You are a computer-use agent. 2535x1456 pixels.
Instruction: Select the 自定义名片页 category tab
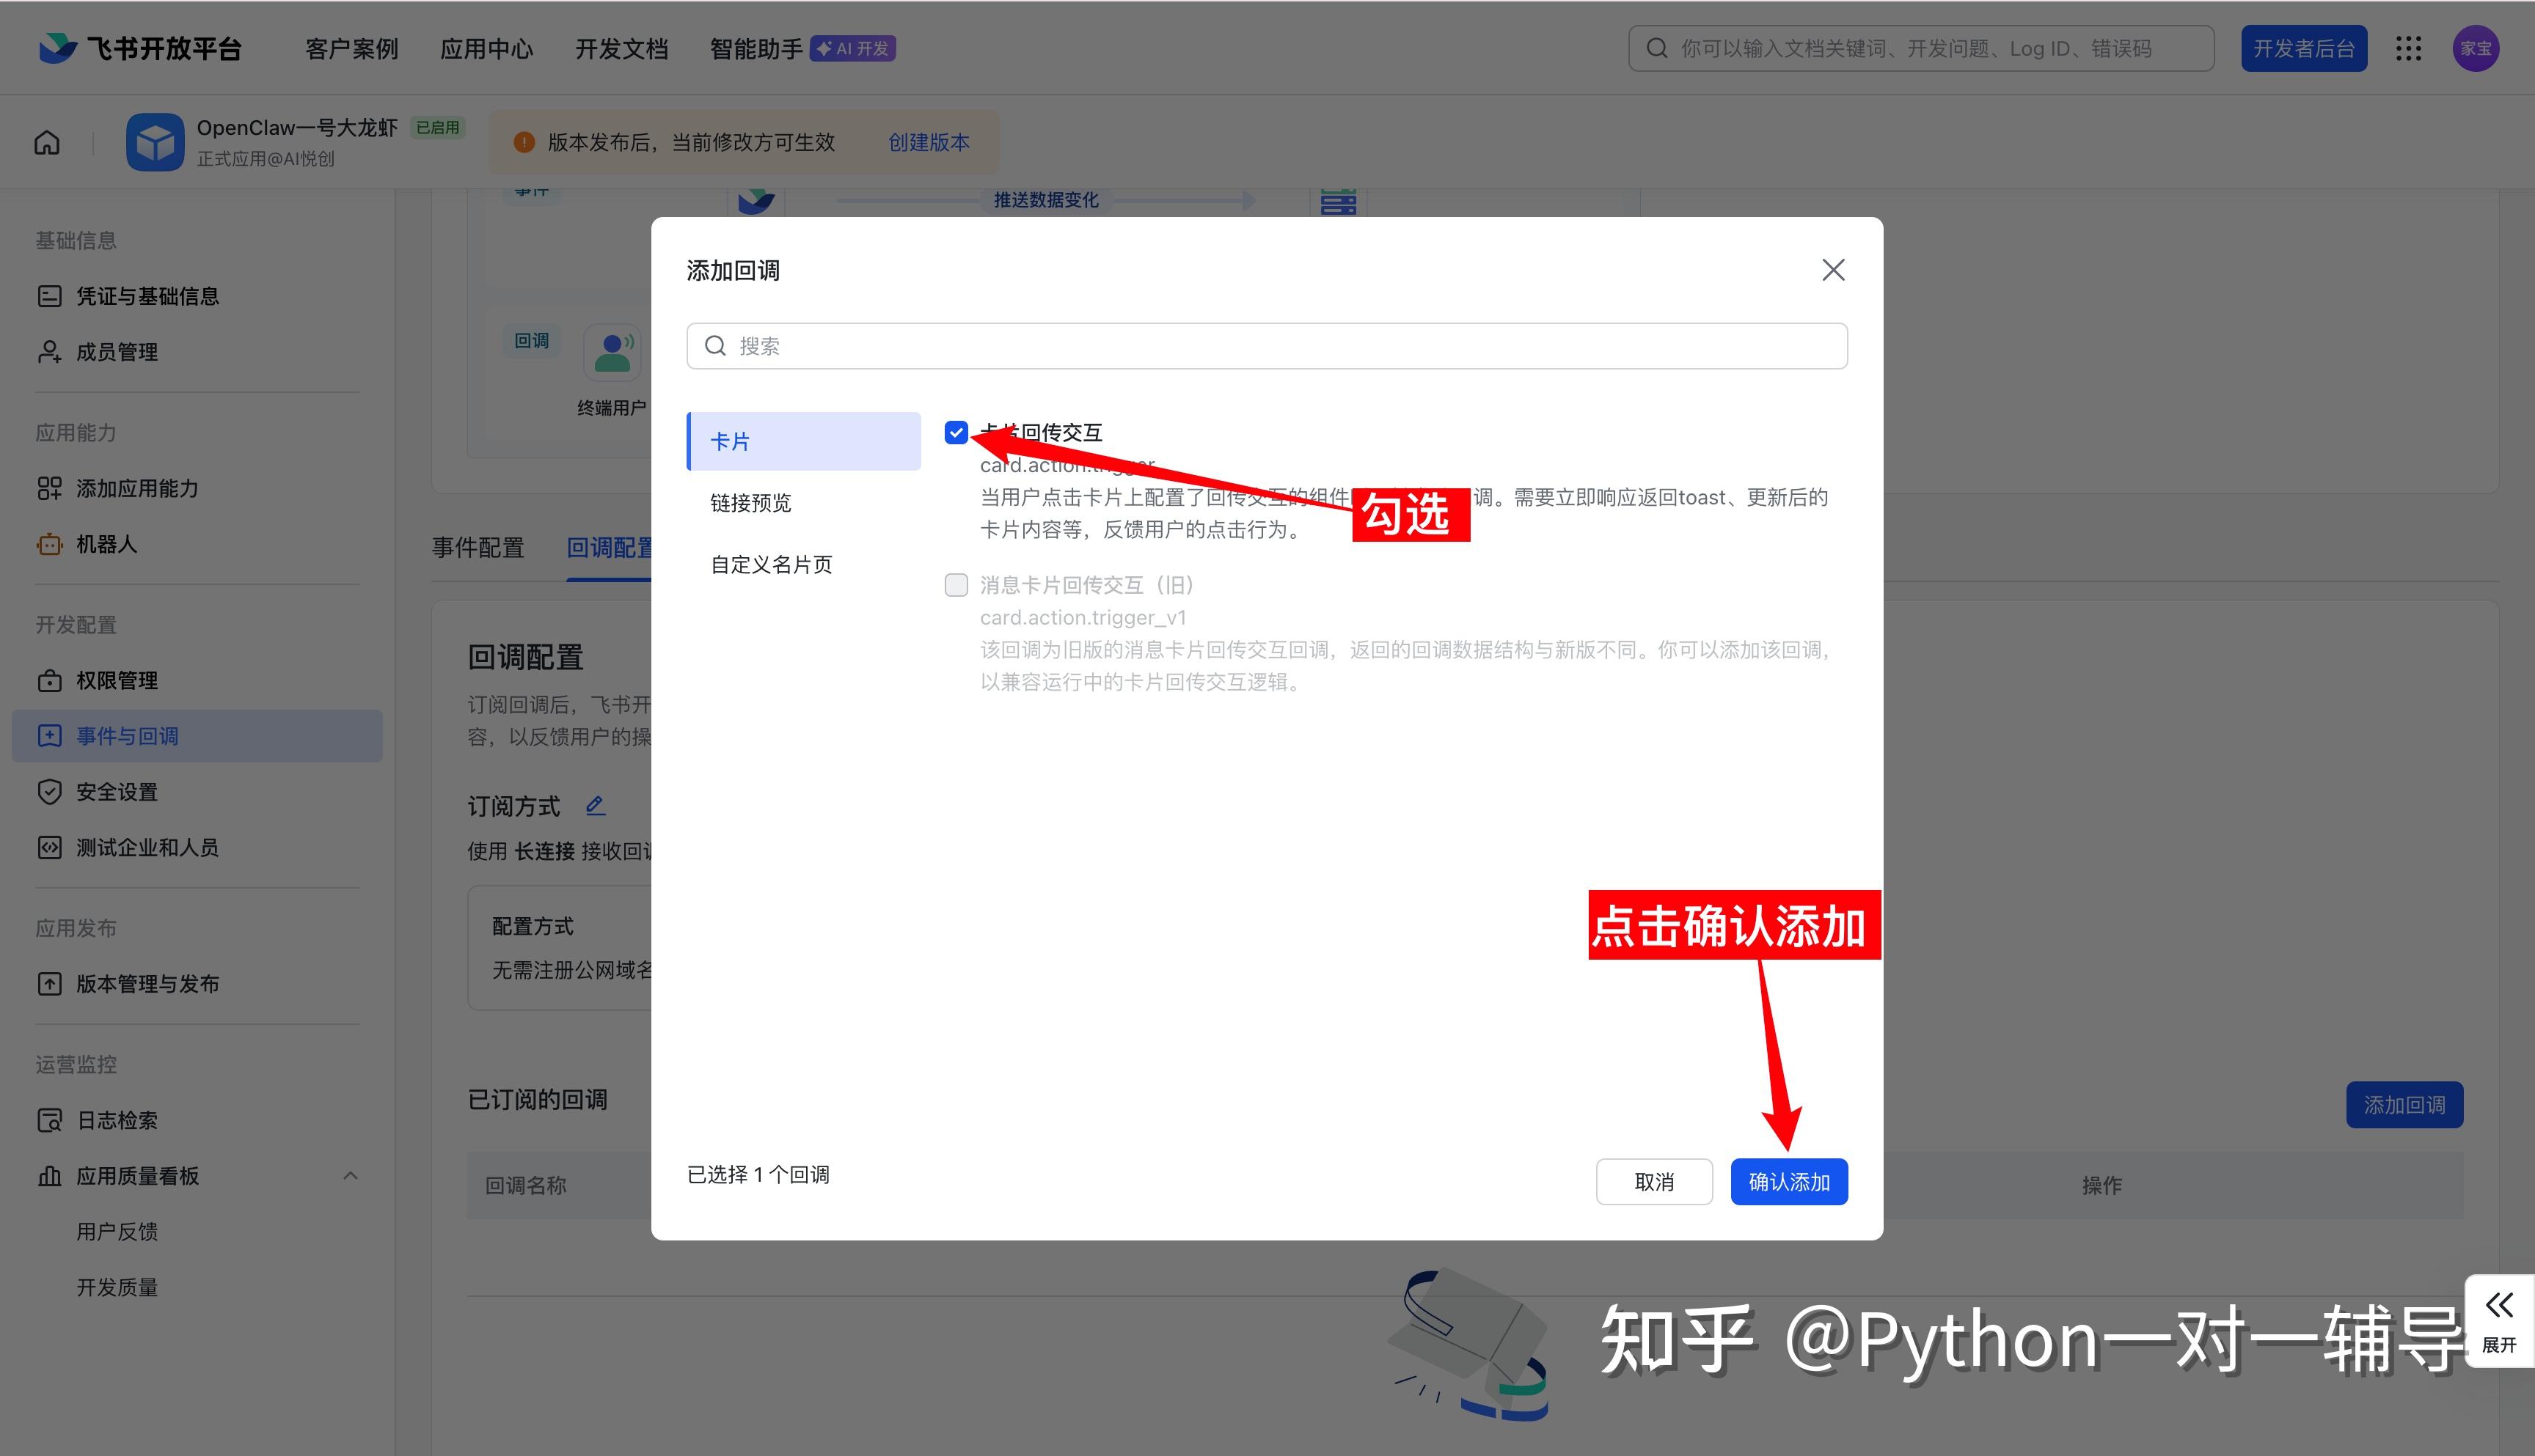tap(770, 565)
